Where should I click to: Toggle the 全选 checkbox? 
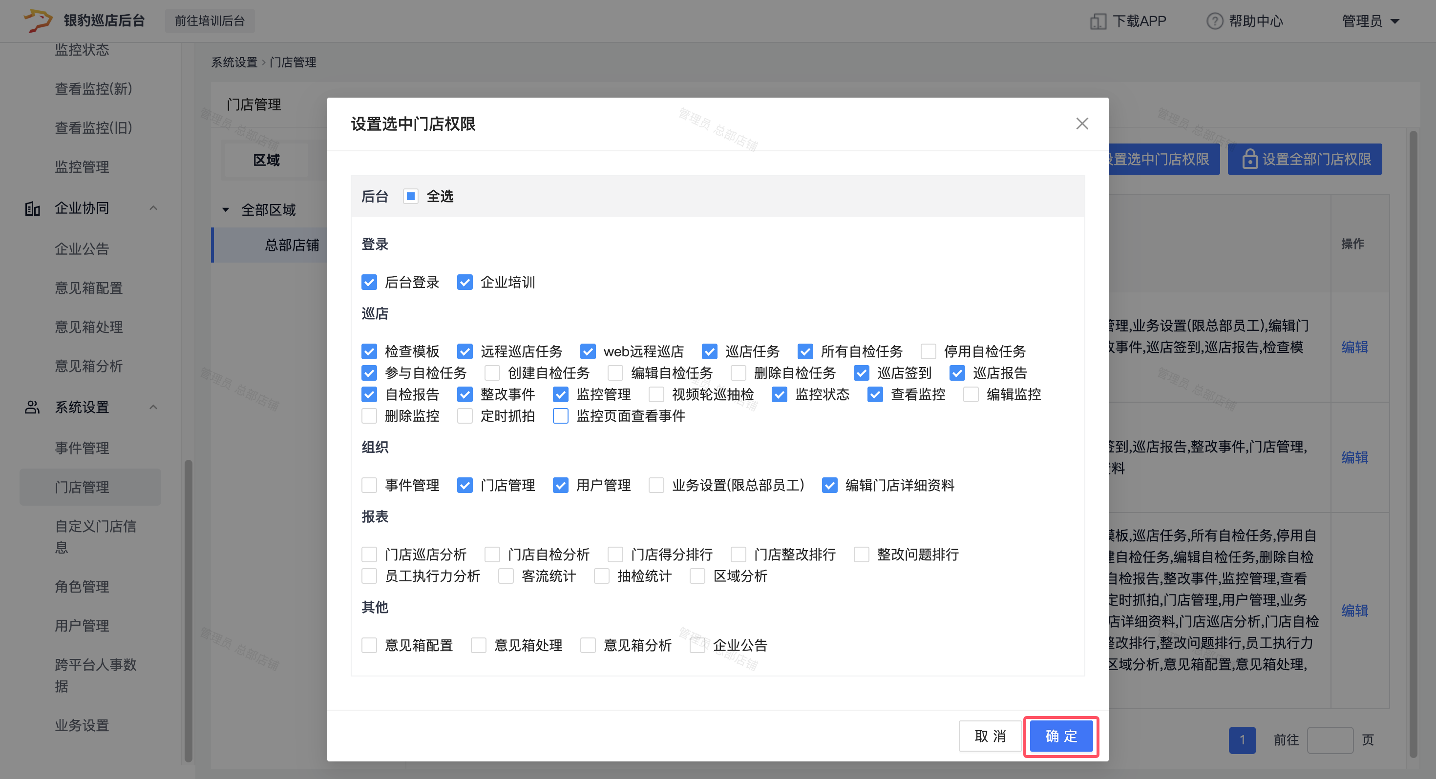(410, 196)
